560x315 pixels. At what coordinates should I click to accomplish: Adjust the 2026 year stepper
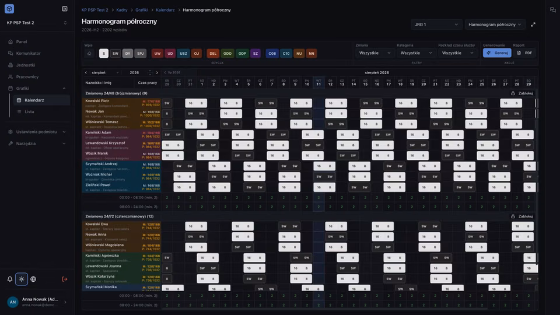pos(150,72)
